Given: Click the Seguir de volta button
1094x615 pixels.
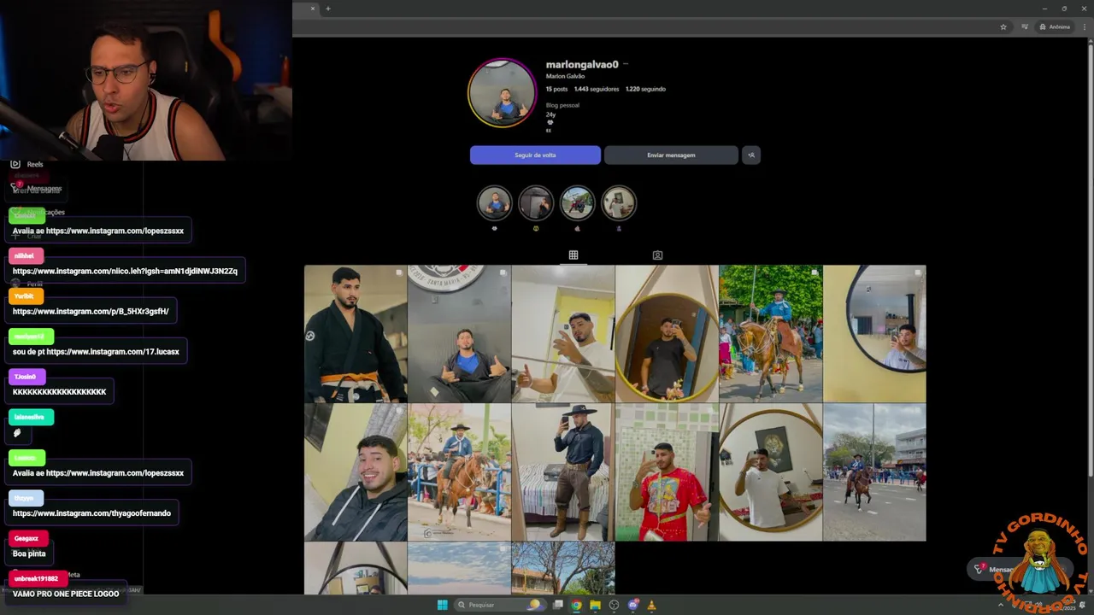Looking at the screenshot, I should pos(535,155).
